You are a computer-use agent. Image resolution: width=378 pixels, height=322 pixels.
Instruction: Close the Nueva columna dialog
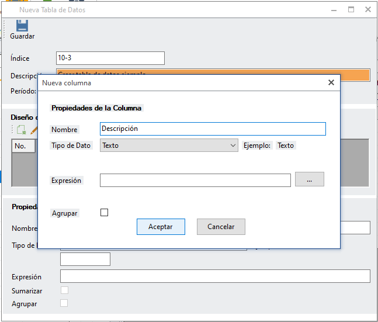331,83
